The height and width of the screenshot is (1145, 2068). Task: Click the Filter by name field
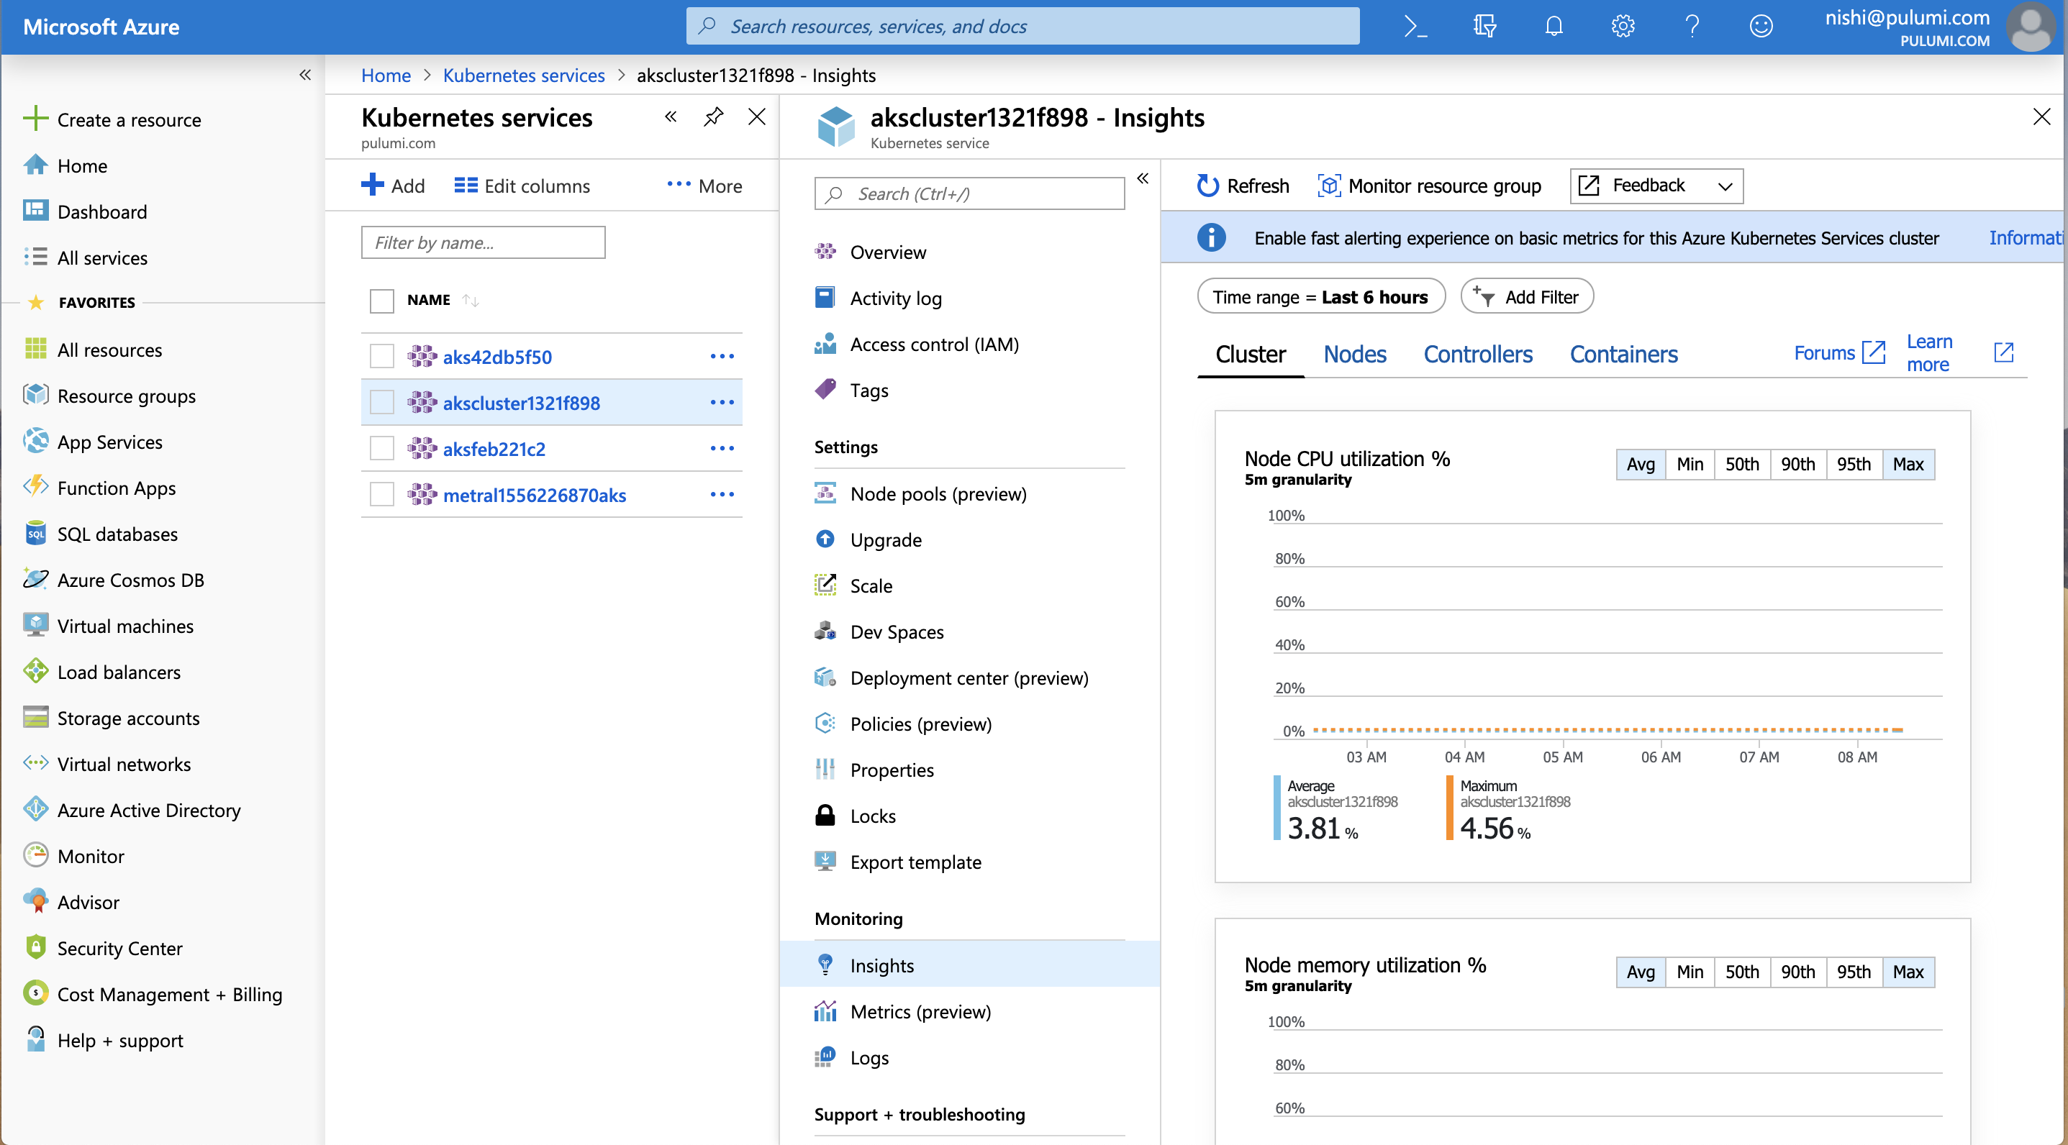click(483, 243)
